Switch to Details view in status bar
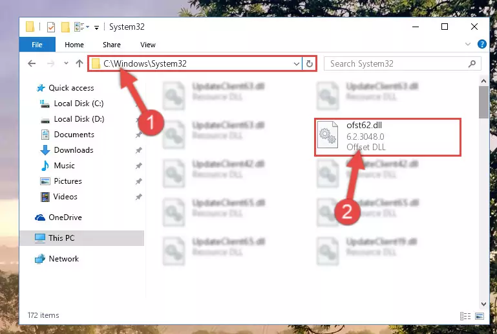497x334 pixels. click(465, 316)
